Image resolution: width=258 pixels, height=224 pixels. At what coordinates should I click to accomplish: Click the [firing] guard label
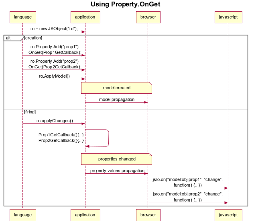tap(30, 112)
